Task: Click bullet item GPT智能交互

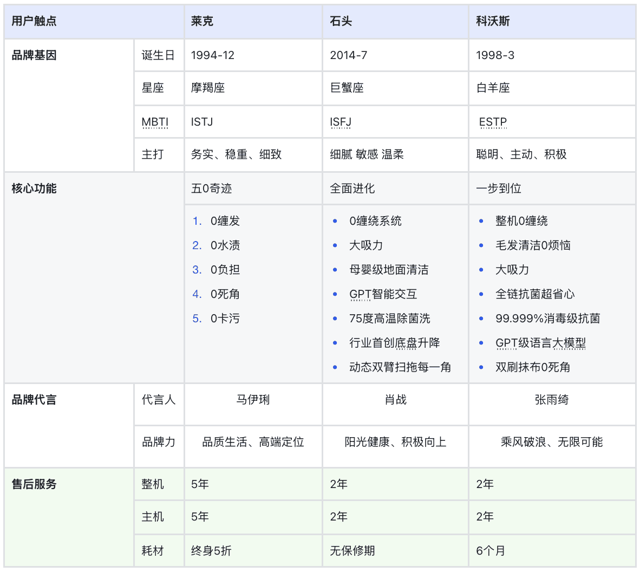Action: (x=383, y=294)
